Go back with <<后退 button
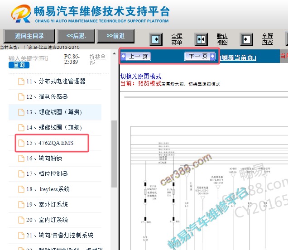Viewport: 288px width, 250px height. tap(76, 36)
